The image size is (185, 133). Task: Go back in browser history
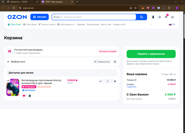3,8
